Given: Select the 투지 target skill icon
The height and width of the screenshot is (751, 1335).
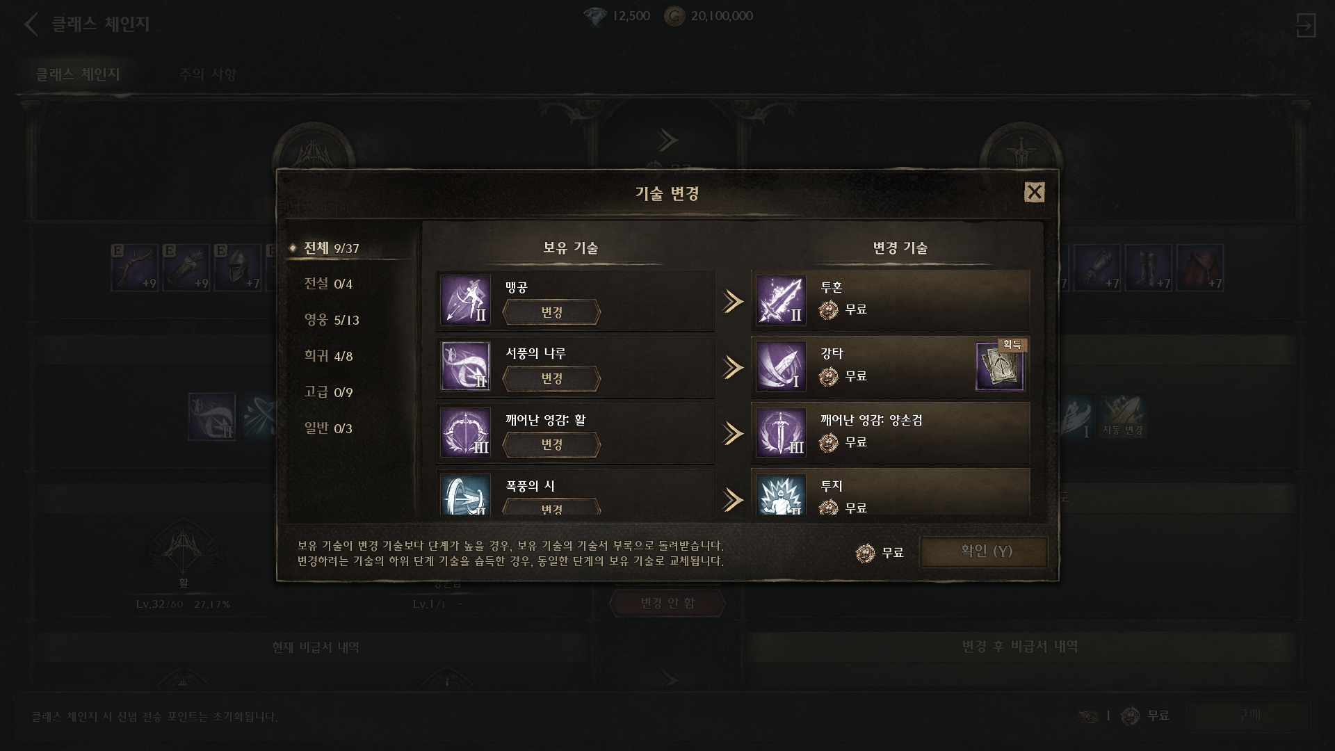Looking at the screenshot, I should (781, 494).
